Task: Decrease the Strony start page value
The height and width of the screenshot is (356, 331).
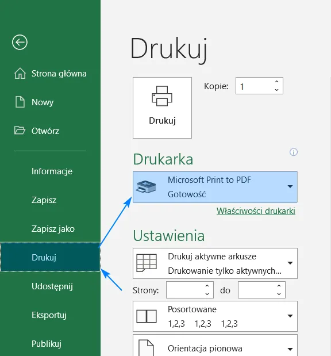Action: tap(207, 294)
